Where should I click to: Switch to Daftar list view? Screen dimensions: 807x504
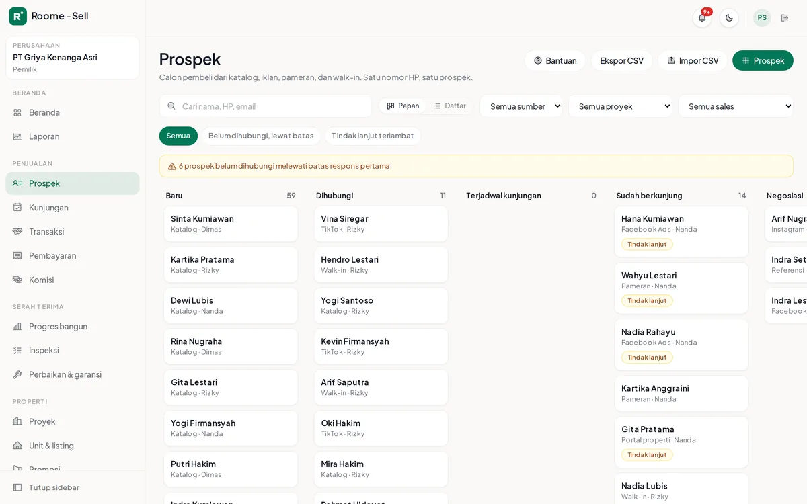pyautogui.click(x=450, y=106)
